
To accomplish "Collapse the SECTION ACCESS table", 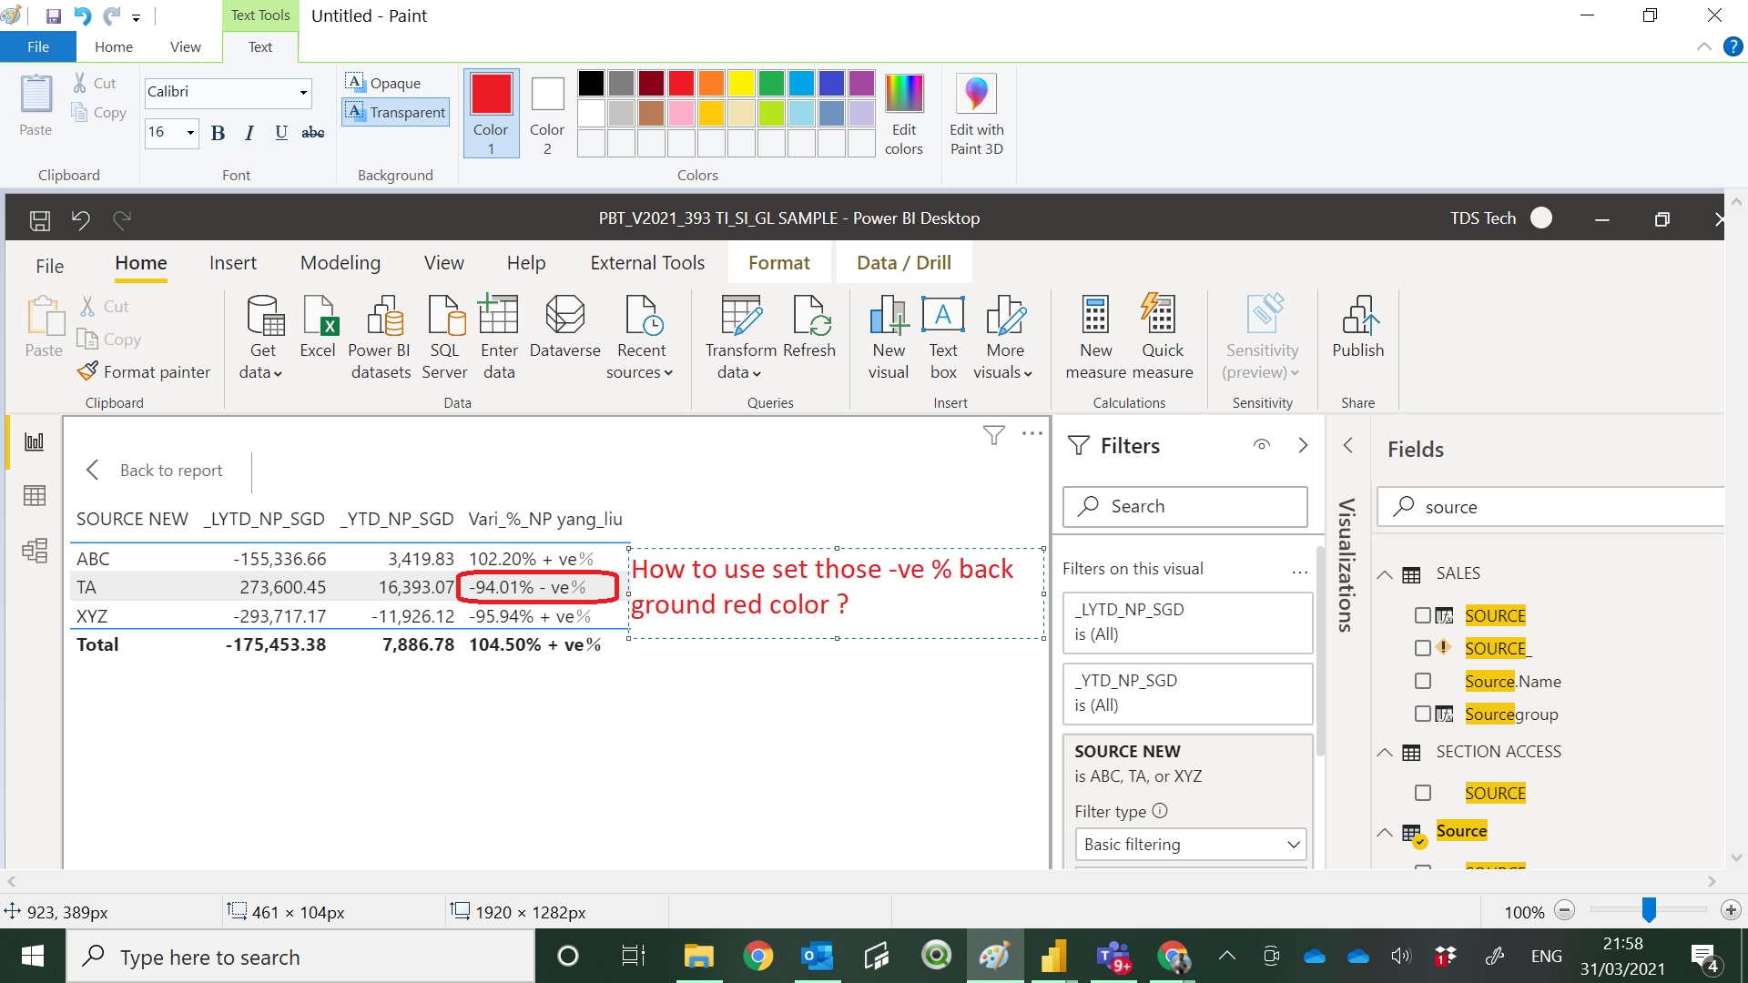I will click(x=1385, y=752).
